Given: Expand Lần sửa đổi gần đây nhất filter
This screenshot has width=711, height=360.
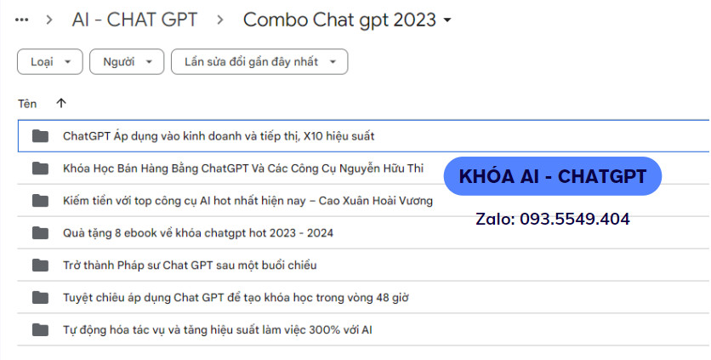Looking at the screenshot, I should (x=259, y=62).
